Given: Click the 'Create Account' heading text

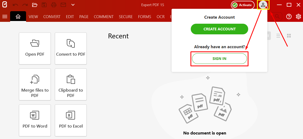Looking at the screenshot, I should pos(219,17).
